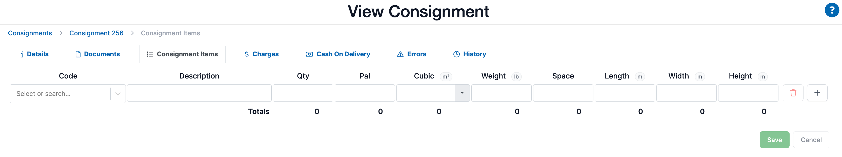The image size is (842, 157).
Task: Click the Weight input field
Action: [x=501, y=93]
